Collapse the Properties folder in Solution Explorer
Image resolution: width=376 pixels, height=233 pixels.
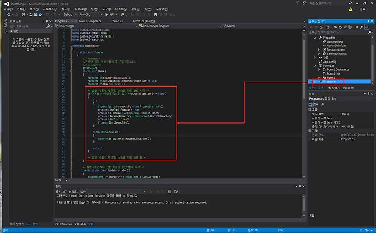pyautogui.click(x=315, y=38)
